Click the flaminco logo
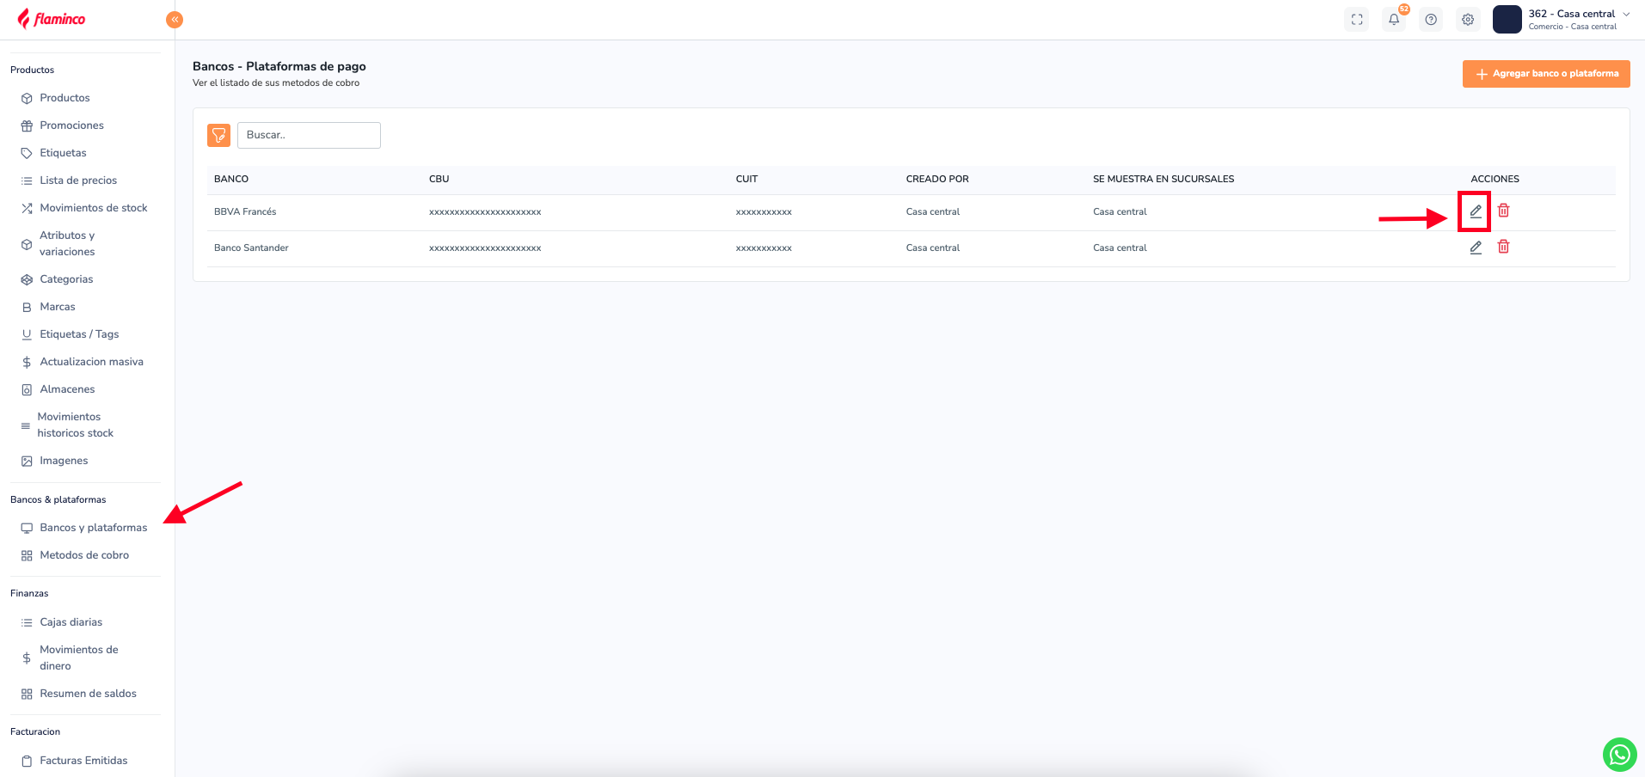The height and width of the screenshot is (777, 1645). 52,19
